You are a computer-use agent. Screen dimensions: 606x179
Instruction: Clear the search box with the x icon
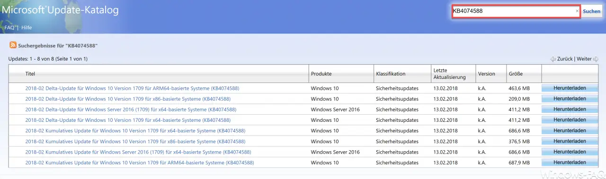[x=577, y=11]
